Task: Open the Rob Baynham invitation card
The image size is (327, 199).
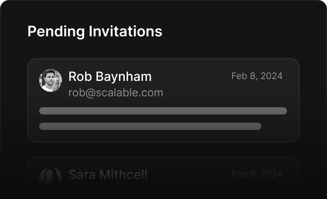Action: pos(163,100)
